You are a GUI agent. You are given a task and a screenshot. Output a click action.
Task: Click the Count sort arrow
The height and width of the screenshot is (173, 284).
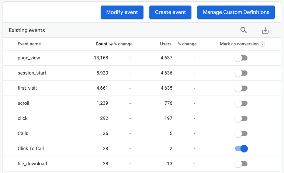coord(111,44)
